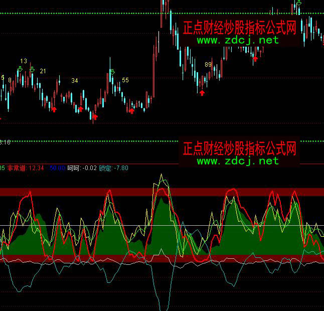The height and width of the screenshot is (311, 324).
Task: Click the green sell arrow at chart top right
Action: pos(299,3)
